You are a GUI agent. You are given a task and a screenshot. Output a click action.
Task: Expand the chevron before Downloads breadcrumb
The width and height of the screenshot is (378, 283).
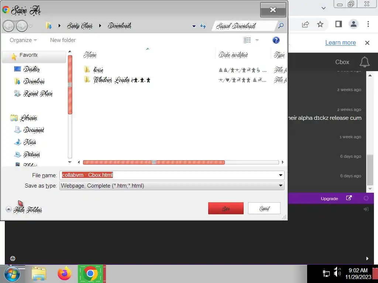pyautogui.click(x=100, y=25)
